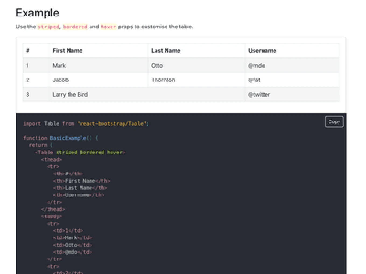This screenshot has height=274, width=366.
Task: Click the '@mdo' table cell
Action: [292, 65]
